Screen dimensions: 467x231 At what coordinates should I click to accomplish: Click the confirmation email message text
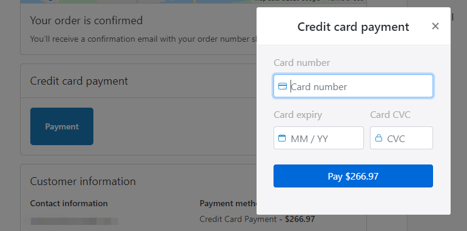(143, 39)
